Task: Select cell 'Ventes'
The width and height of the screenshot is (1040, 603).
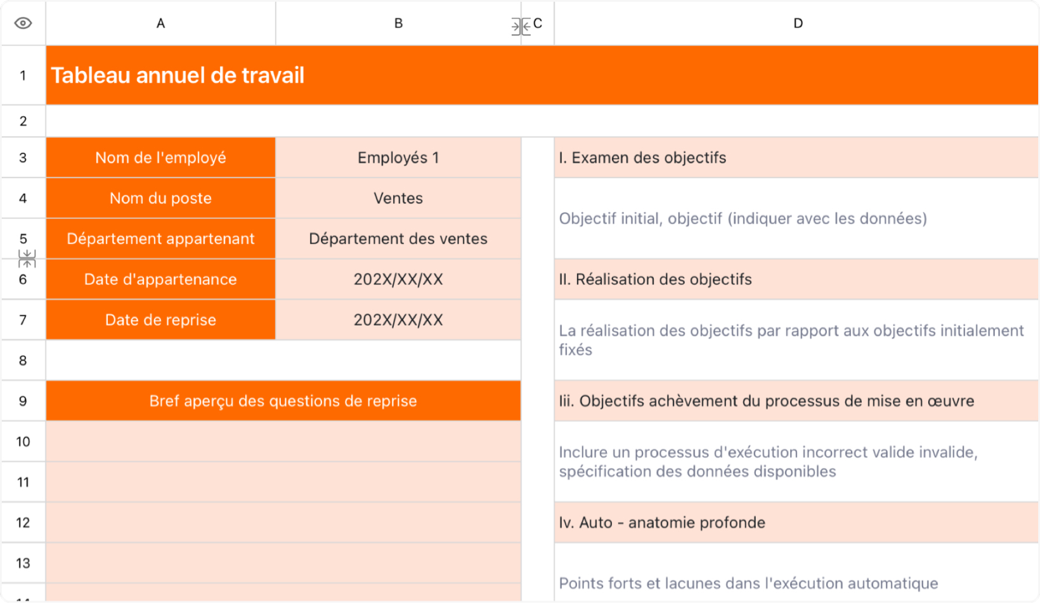Action: coord(398,198)
